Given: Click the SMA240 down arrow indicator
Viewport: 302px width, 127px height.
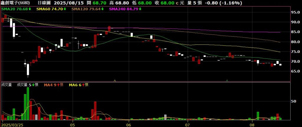Looking at the screenshot, I should pyautogui.click(x=140, y=9).
